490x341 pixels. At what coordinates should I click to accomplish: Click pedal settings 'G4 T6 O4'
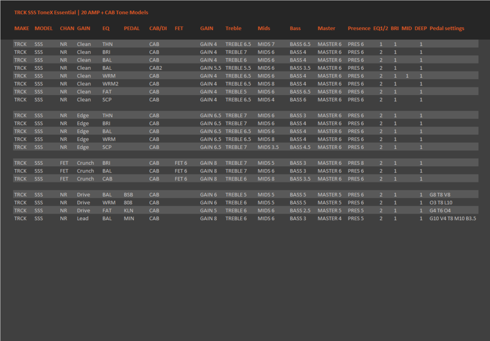440,211
